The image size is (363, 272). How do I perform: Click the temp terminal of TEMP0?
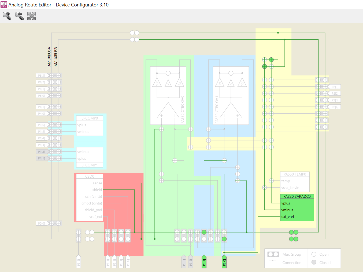coord(286,181)
